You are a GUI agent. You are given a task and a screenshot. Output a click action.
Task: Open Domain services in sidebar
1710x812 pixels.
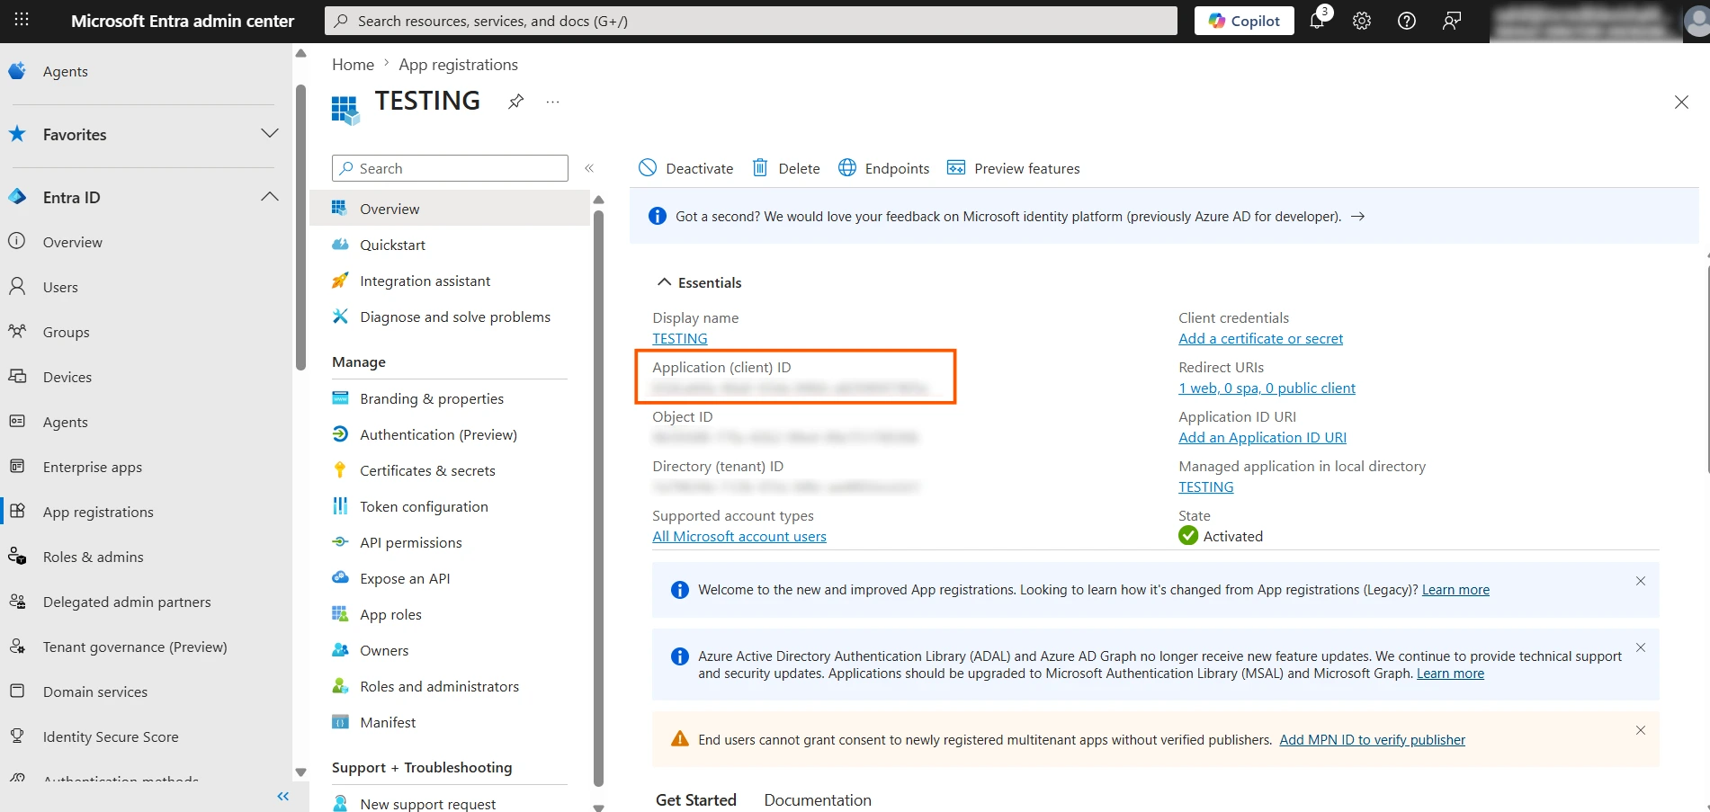(x=95, y=692)
